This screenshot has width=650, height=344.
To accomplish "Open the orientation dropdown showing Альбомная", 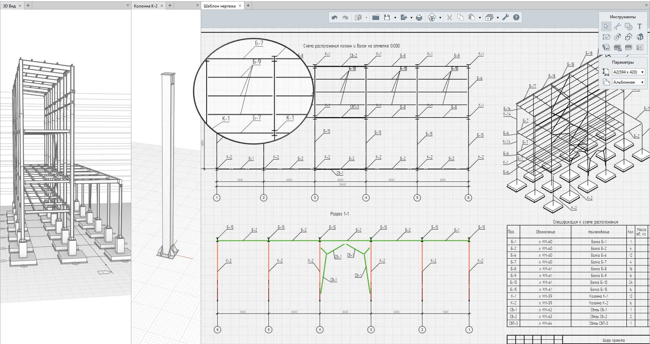I will point(628,82).
